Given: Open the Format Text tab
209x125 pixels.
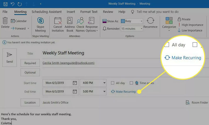Looking at the screenshot, I should pos(89,12).
